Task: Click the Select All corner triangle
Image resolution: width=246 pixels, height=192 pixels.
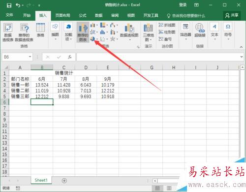Action: point(6,67)
